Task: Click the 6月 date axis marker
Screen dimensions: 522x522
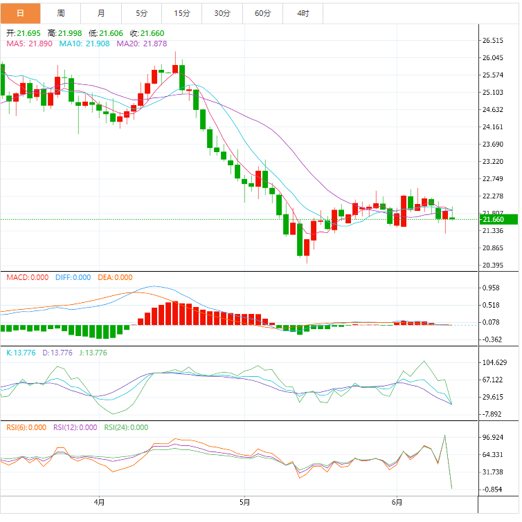Action: click(x=397, y=502)
